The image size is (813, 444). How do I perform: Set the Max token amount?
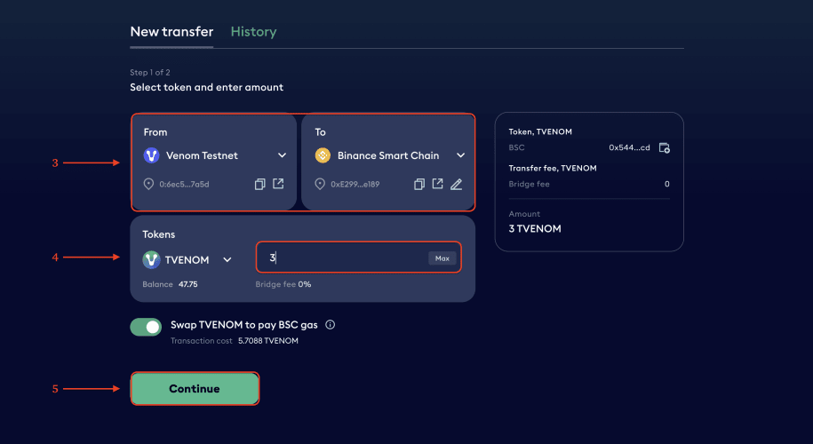[x=442, y=258]
